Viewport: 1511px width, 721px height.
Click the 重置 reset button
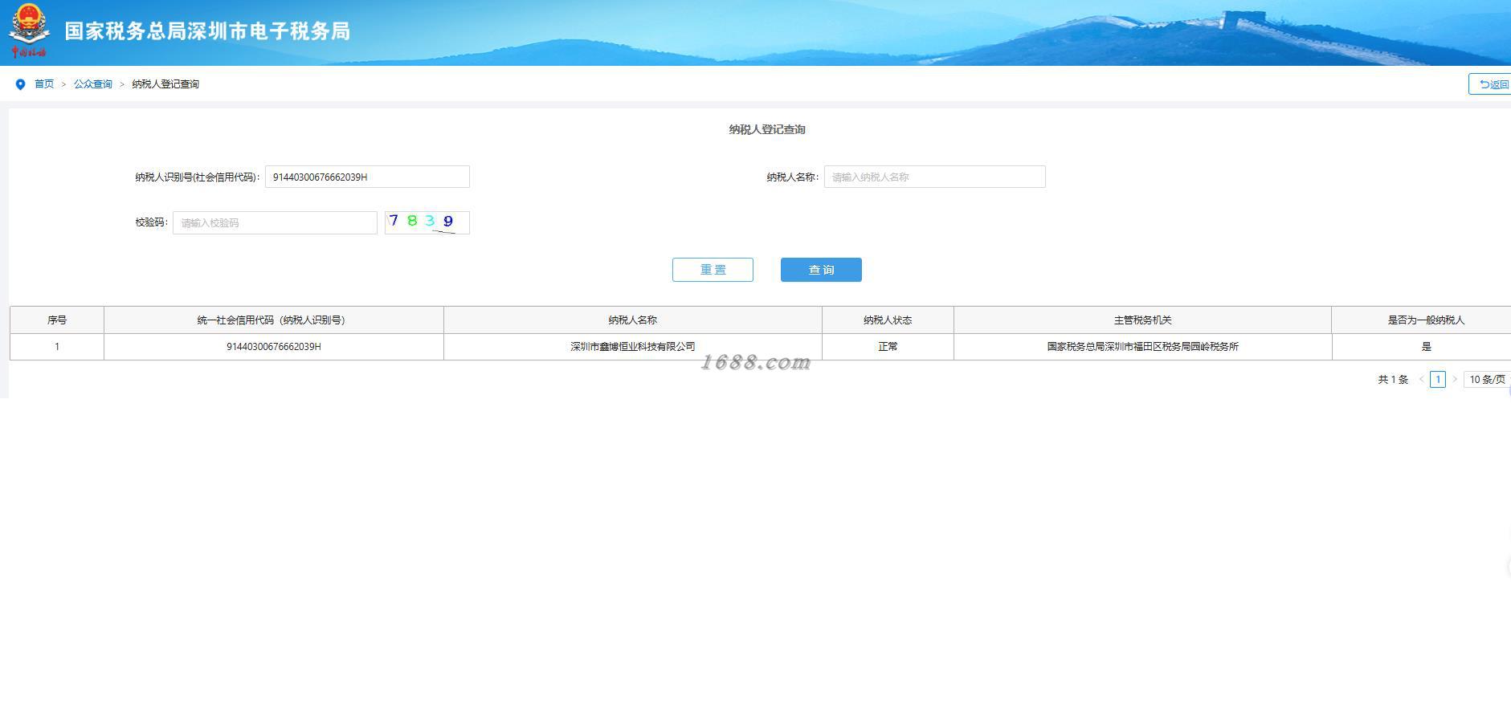click(x=713, y=270)
